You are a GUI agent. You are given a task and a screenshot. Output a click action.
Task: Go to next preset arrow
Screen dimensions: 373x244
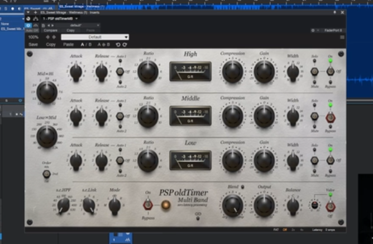pyautogui.click(x=52, y=25)
